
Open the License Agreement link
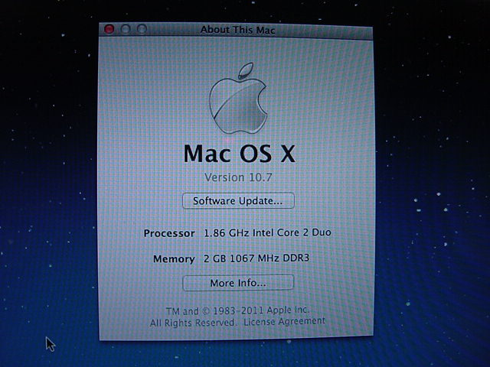click(284, 321)
